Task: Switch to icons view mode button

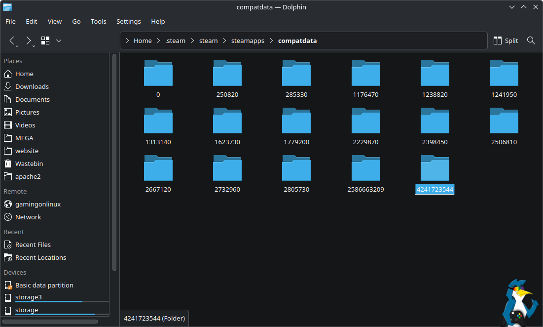Action: tap(45, 41)
